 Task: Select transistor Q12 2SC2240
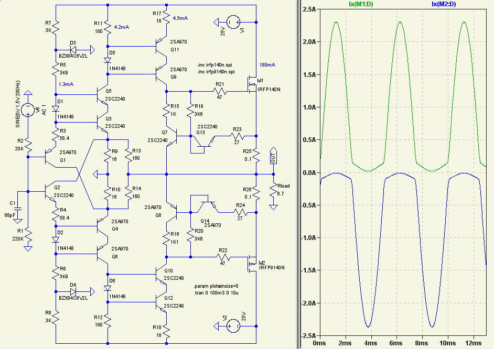162,302
